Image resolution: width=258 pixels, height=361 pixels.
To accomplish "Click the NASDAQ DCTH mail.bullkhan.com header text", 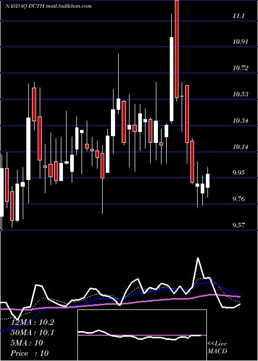I will 49,6.
